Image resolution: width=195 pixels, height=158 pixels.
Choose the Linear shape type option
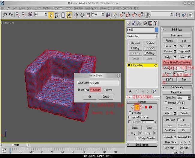coord(104,90)
